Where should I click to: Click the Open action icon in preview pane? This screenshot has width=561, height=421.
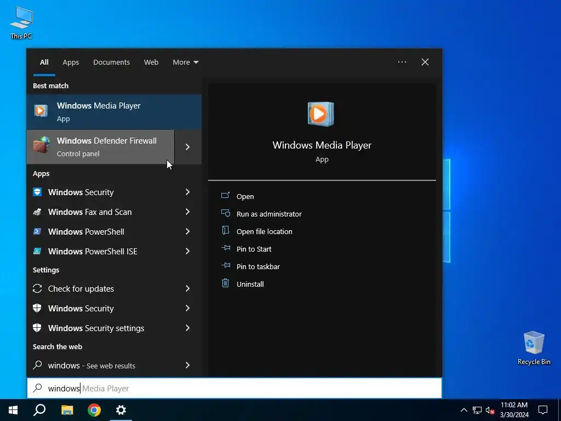pos(225,196)
